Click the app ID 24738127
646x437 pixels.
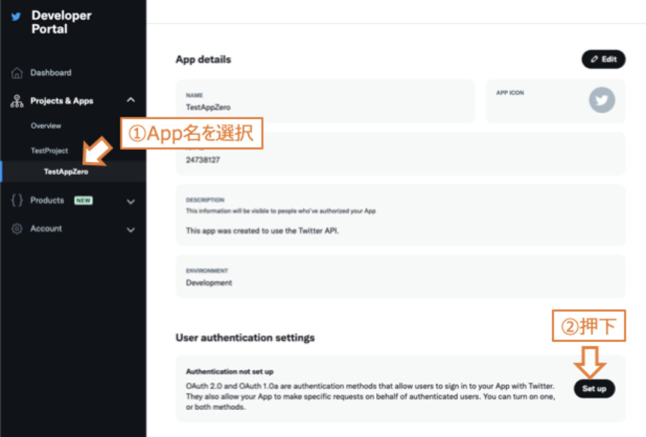203,160
